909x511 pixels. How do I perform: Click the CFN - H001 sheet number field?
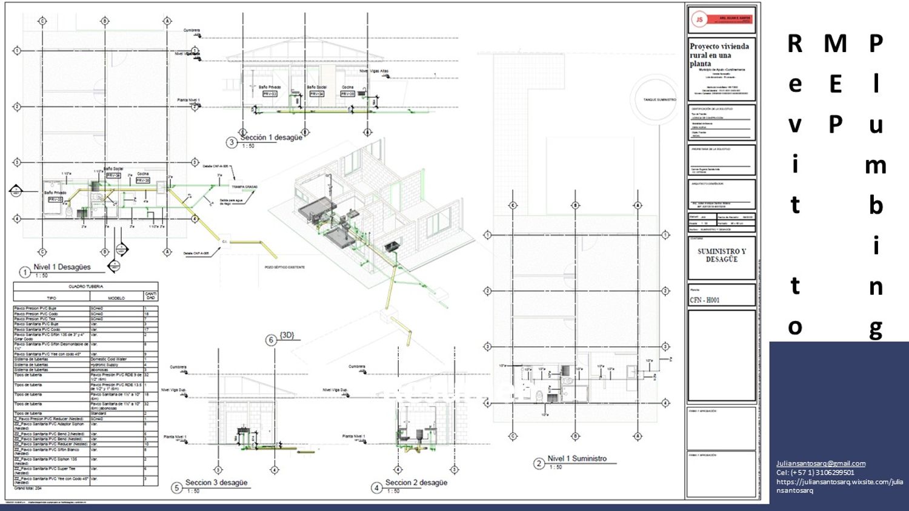705,300
